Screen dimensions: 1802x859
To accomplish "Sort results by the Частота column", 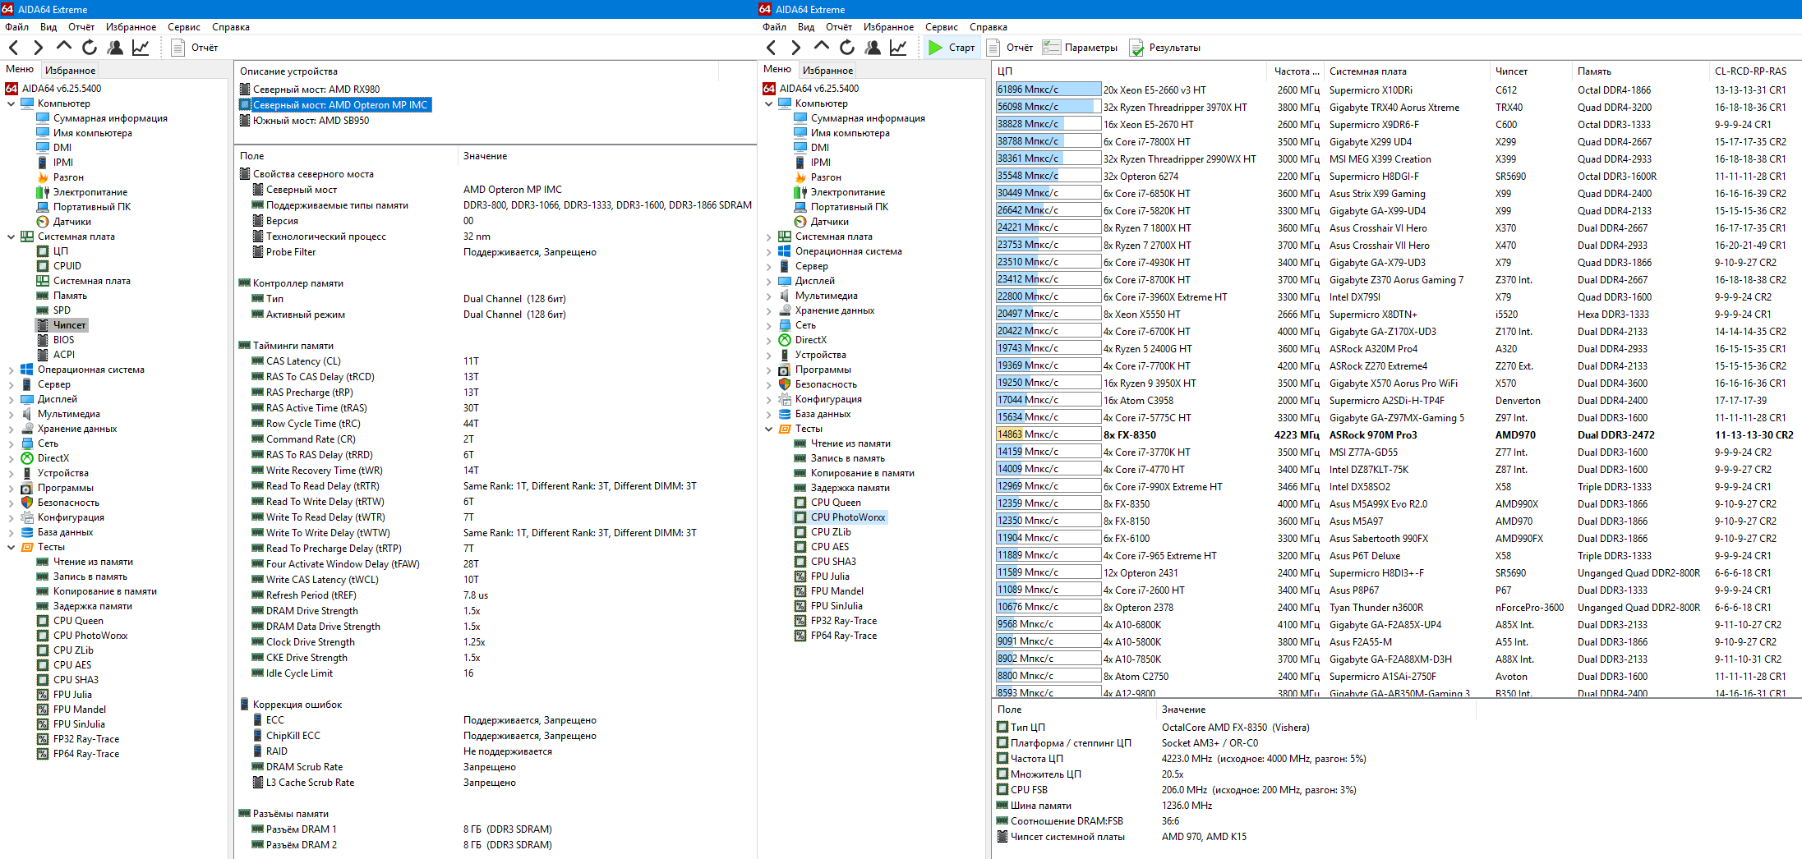I will (1296, 71).
